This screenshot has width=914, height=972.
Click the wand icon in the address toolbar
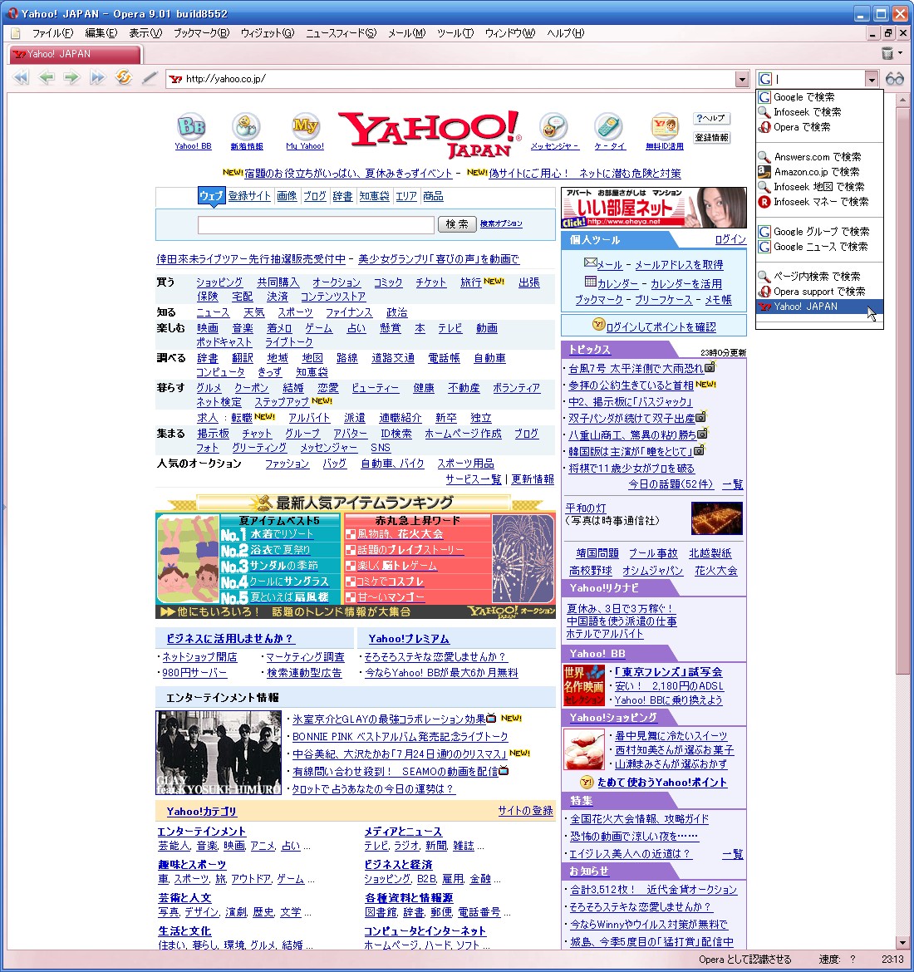point(150,78)
